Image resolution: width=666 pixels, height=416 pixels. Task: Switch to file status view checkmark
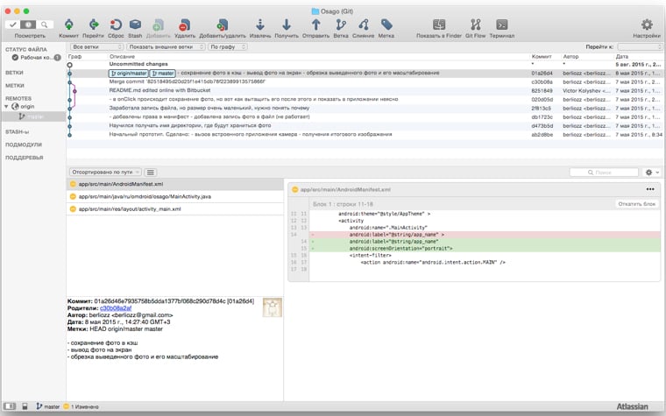point(12,25)
